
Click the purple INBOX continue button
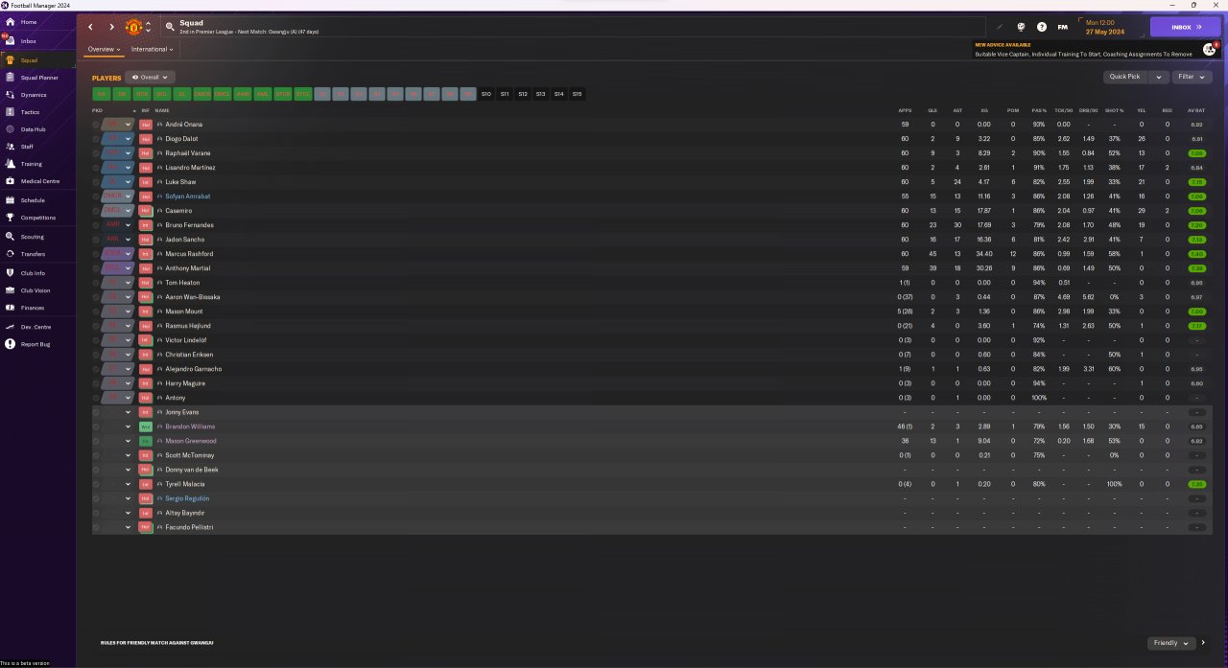tap(1185, 27)
